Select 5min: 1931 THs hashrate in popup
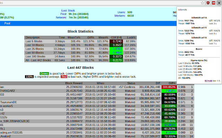 (186, 21)
